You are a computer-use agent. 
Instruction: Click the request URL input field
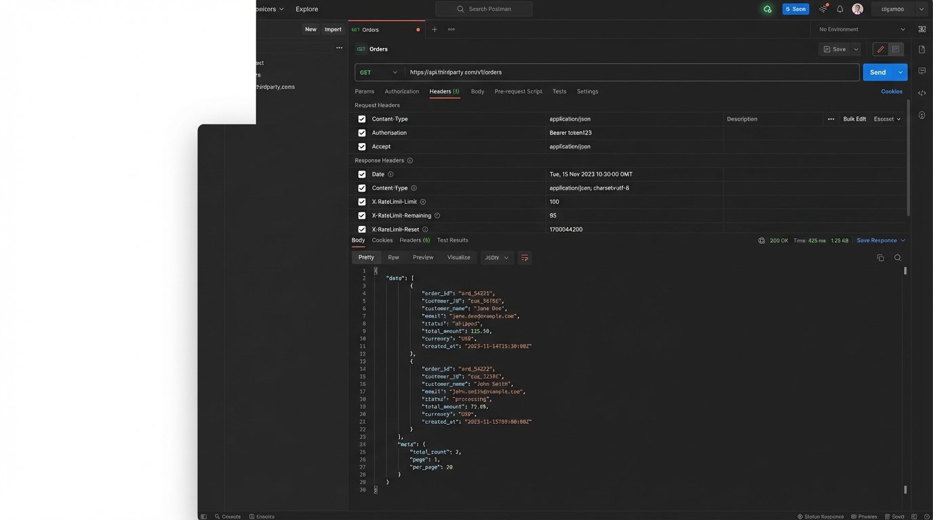(631, 72)
